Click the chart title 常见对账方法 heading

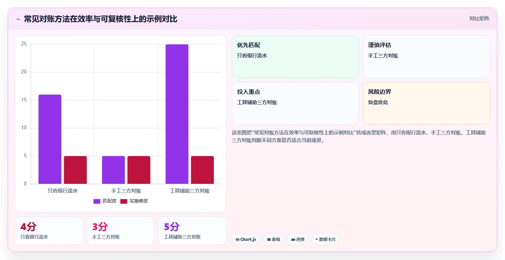point(100,19)
